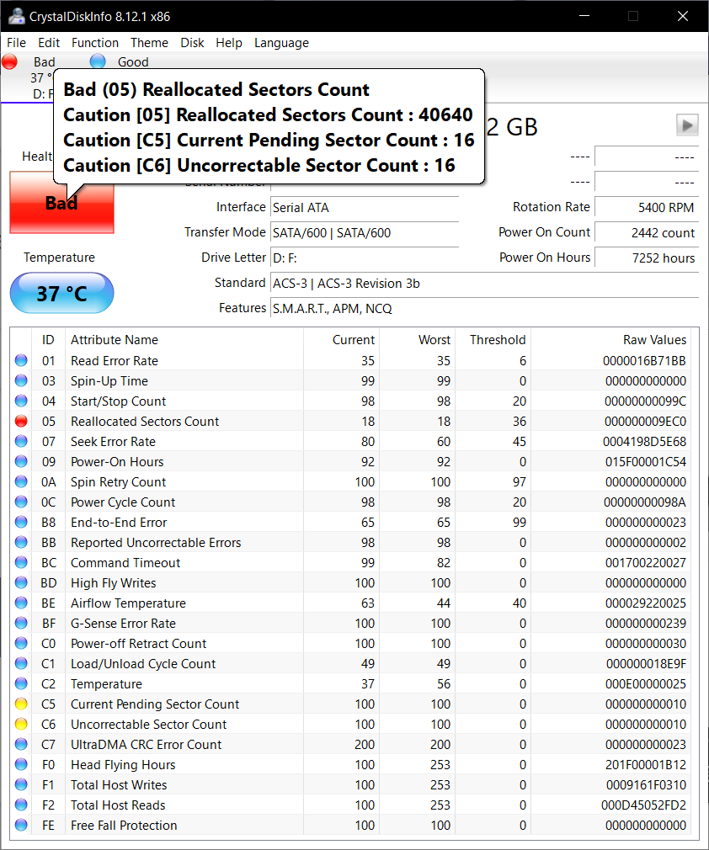Click the CrystalDiskInfo title bar app icon
The height and width of the screenshot is (850, 709).
16,16
